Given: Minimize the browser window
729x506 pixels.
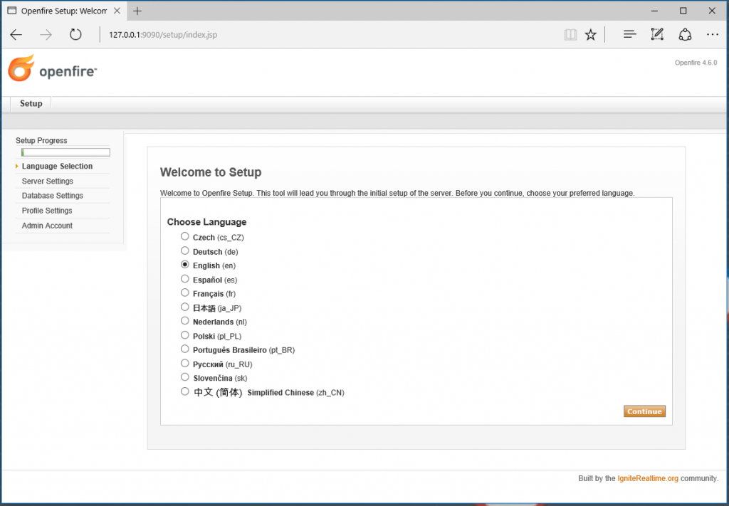Looking at the screenshot, I should pos(655,11).
